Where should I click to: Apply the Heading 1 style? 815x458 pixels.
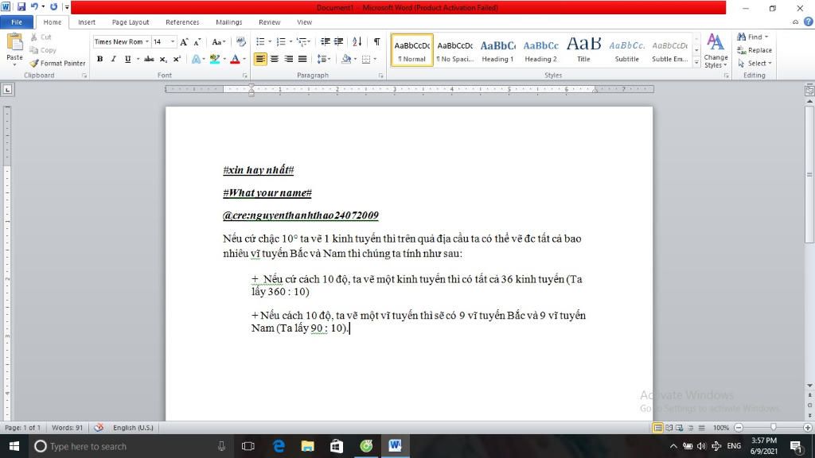pyautogui.click(x=497, y=50)
